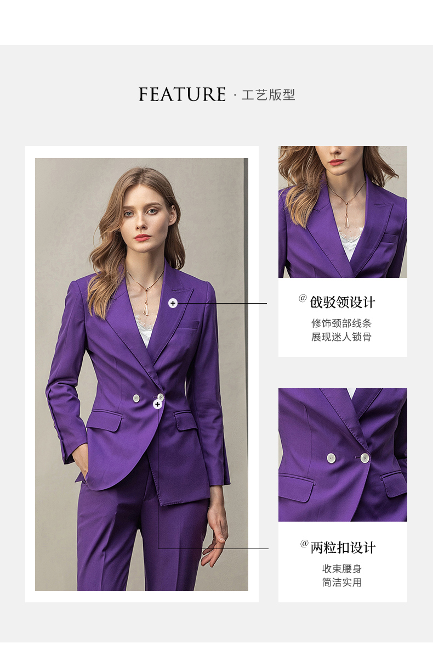
Task: Click the 收束腰身 description line
Action: [x=342, y=569]
